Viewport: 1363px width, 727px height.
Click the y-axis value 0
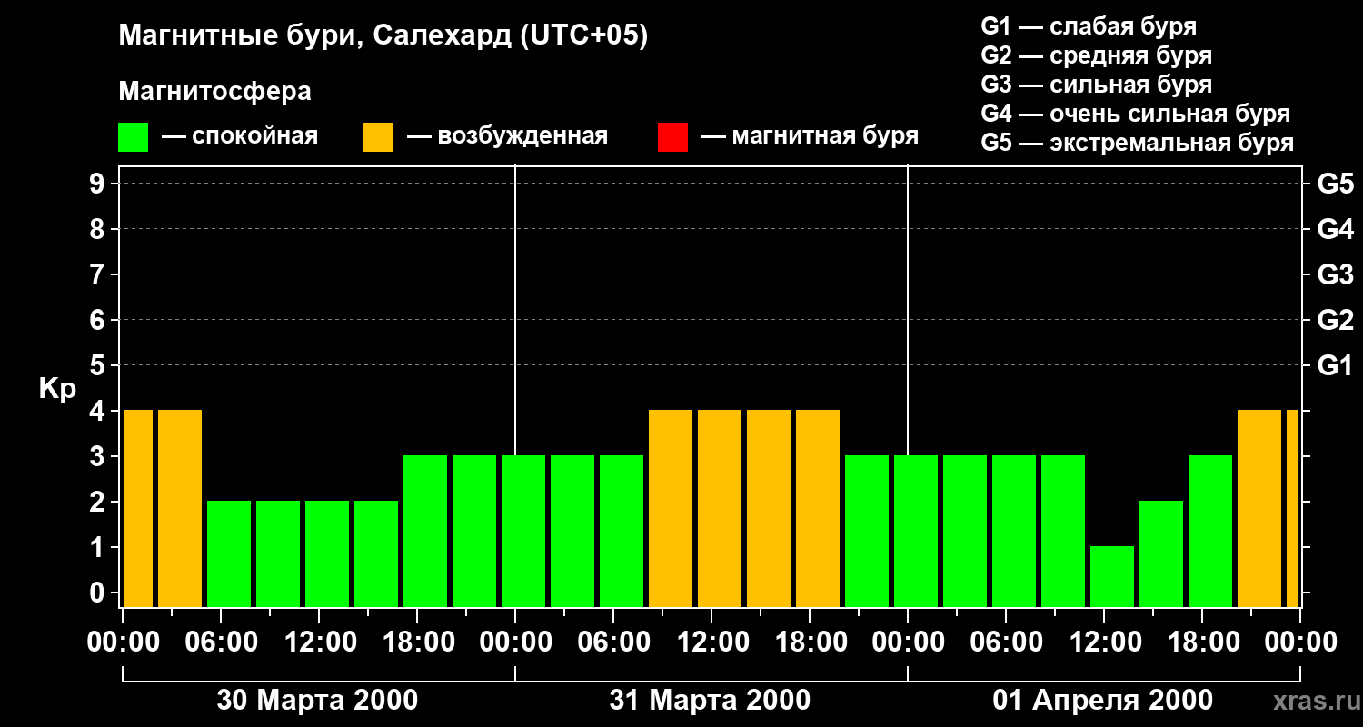[99, 593]
